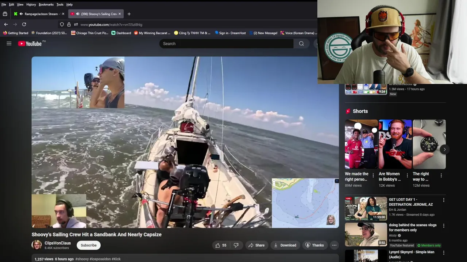This screenshot has height=262, width=467.
Task: Click into the YouTube Search field
Action: [226, 44]
